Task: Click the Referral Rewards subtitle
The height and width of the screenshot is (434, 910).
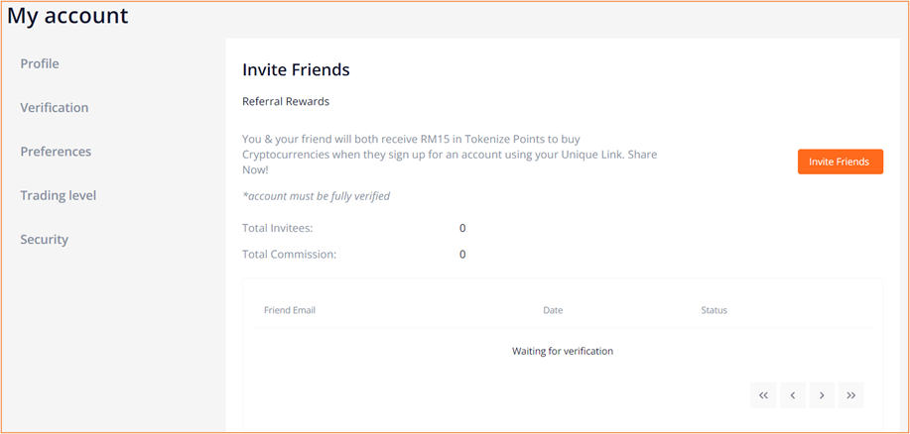Action: click(286, 101)
